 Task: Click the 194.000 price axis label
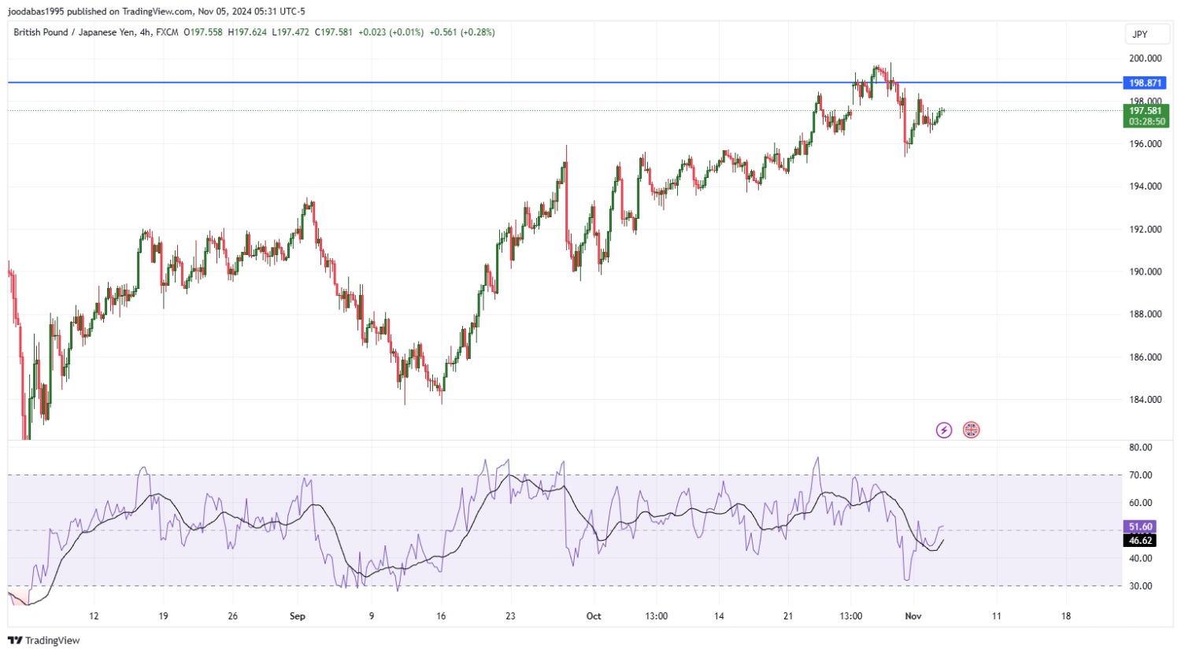pos(1145,187)
